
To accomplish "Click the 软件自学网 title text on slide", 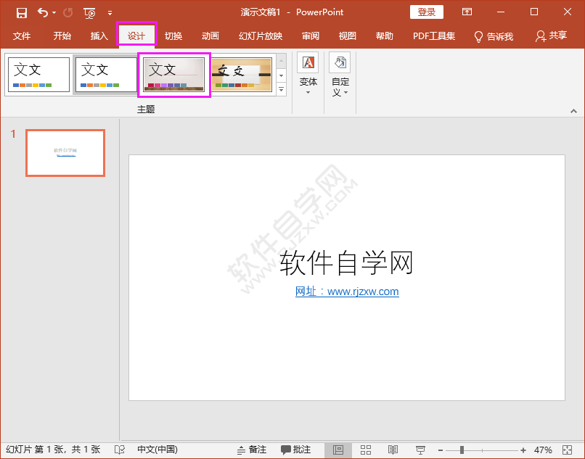I will pos(347,263).
